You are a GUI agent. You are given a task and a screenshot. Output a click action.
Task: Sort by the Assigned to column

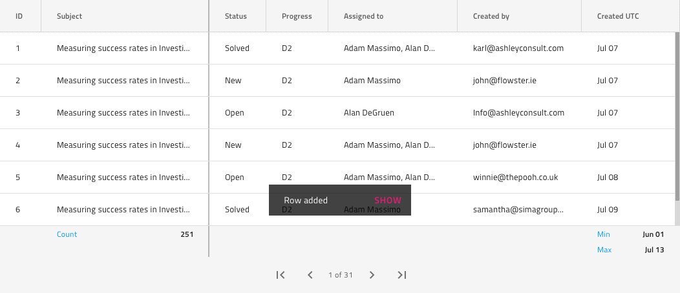[x=363, y=16]
